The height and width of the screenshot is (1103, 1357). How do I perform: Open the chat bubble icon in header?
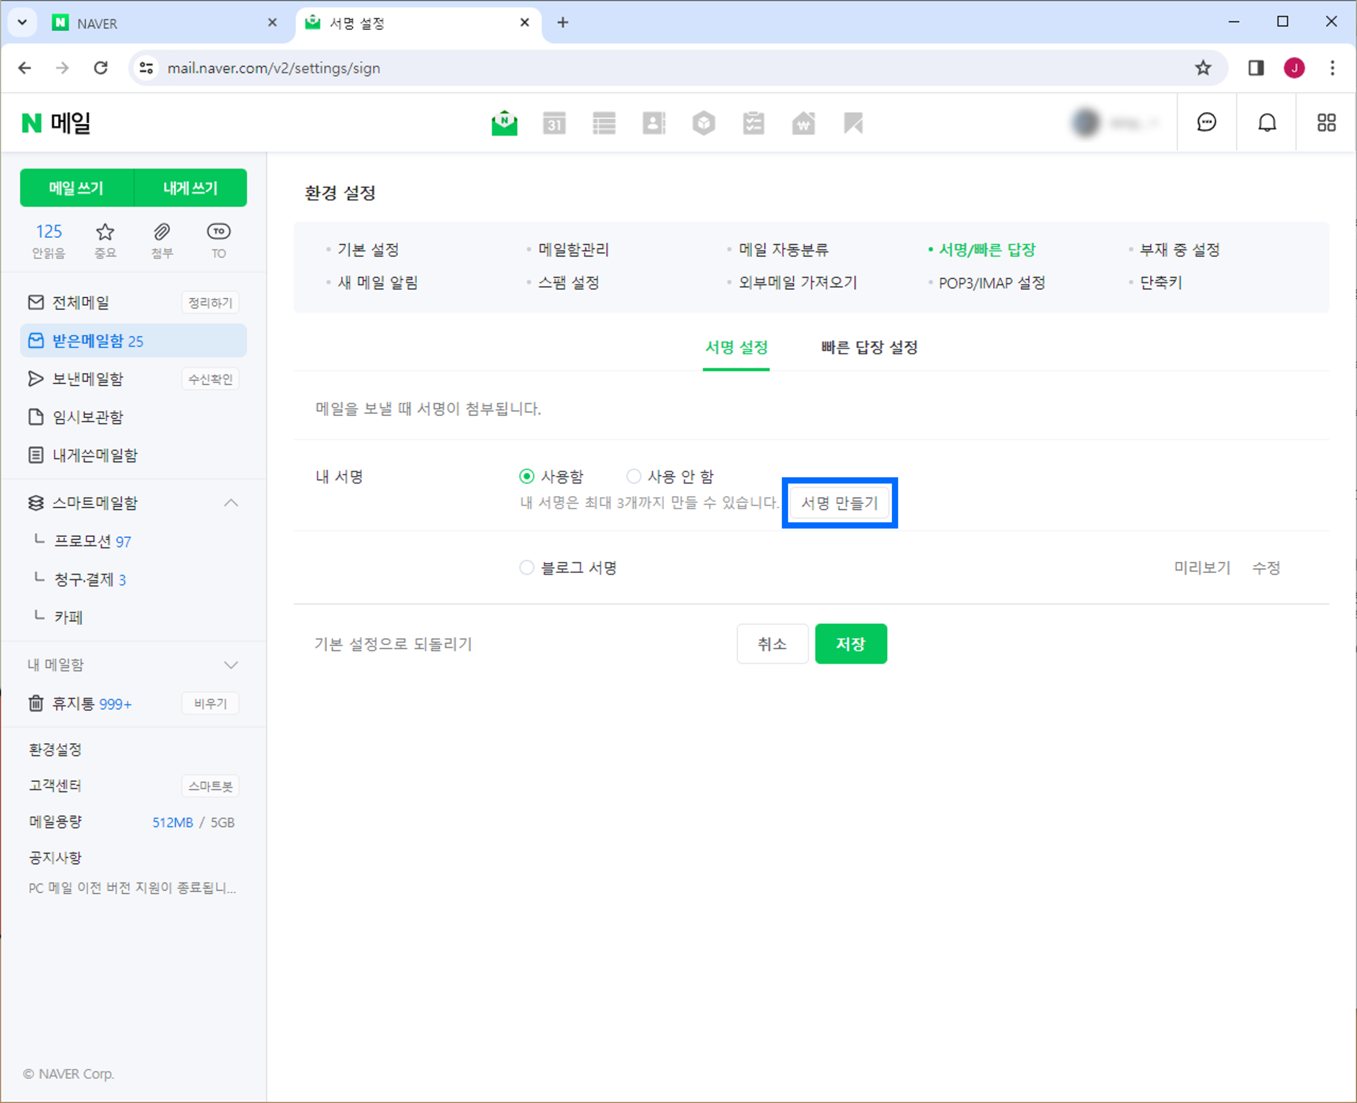[1206, 123]
